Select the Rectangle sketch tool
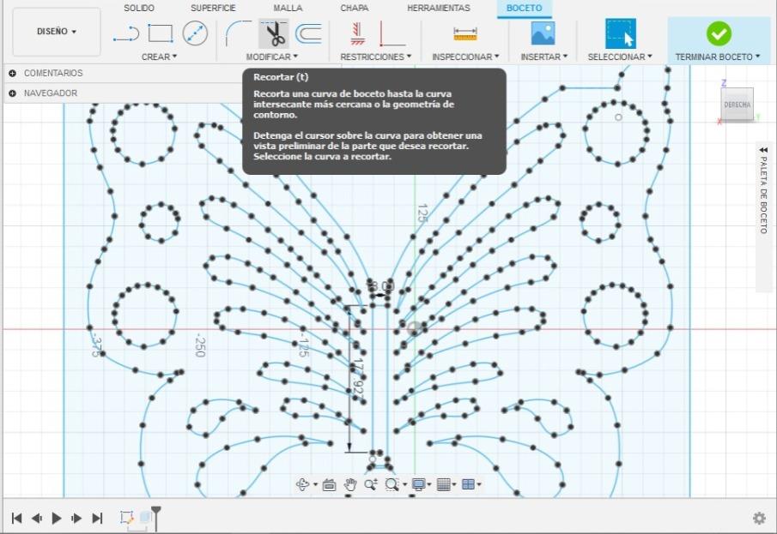The height and width of the screenshot is (534, 777). click(161, 33)
